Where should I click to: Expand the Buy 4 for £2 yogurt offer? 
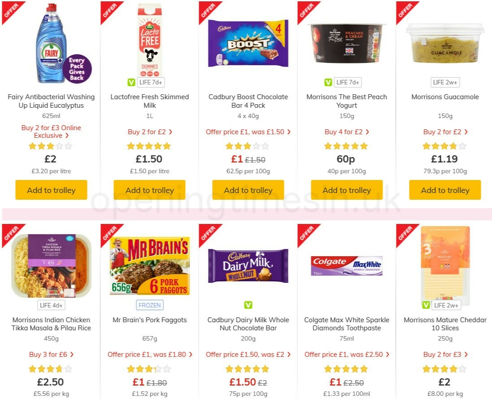pos(346,132)
